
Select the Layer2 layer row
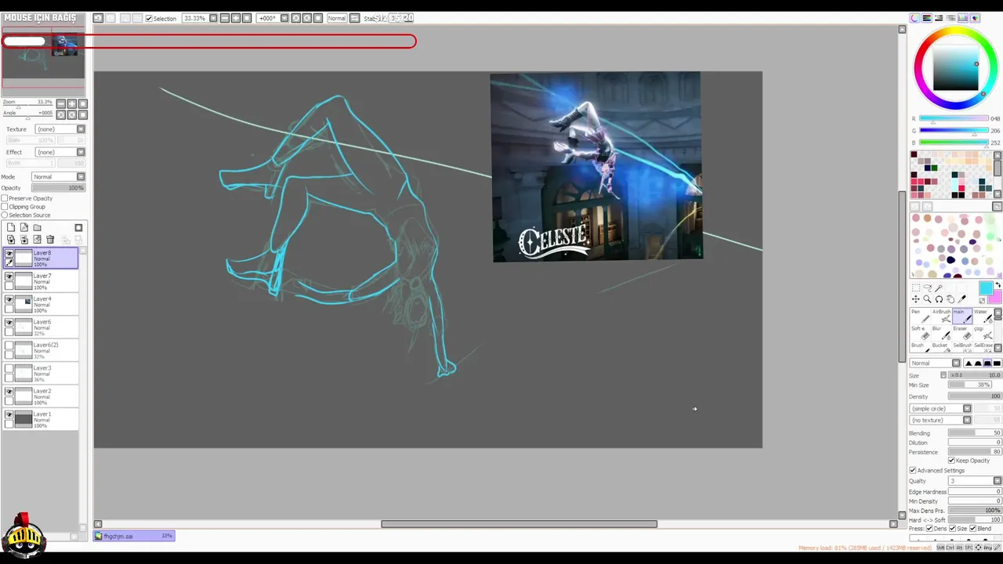pos(41,396)
